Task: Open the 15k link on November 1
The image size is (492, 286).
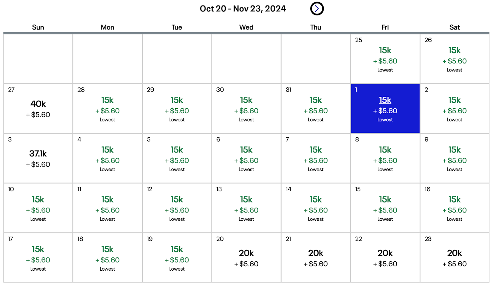Action: (385, 100)
